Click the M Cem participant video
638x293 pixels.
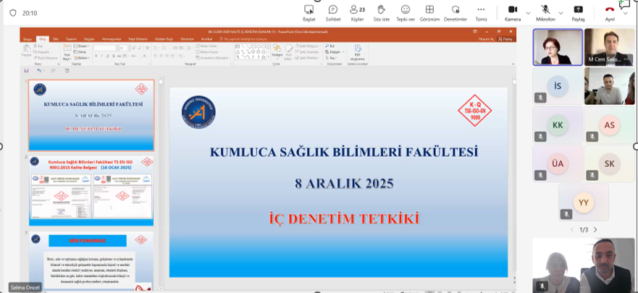click(x=610, y=47)
